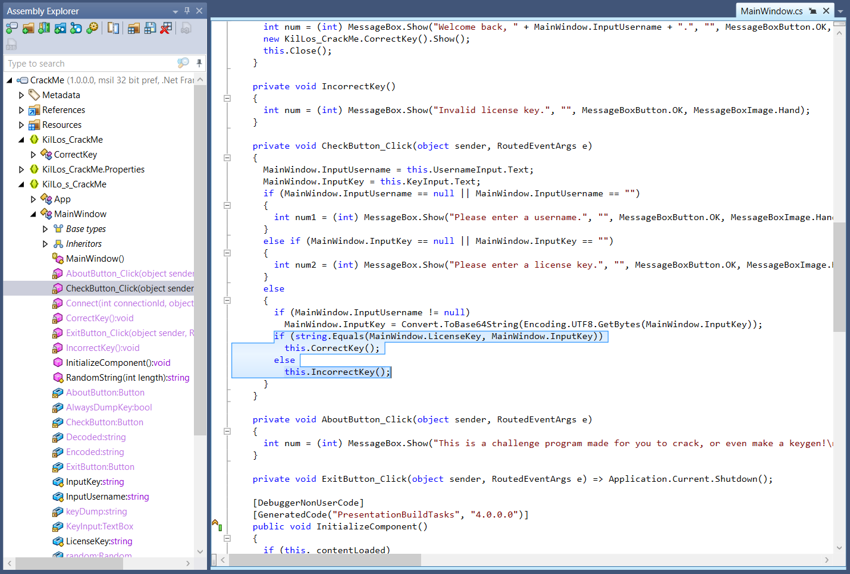This screenshot has height=574, width=850.
Task: Collapse the CheckButton_Click method code block
Action: click(x=227, y=158)
